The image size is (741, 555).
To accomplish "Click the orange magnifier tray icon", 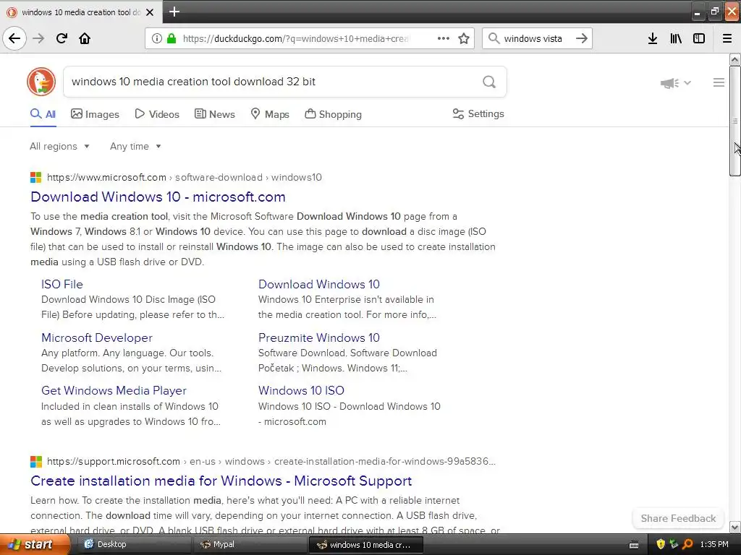I will [x=688, y=545].
